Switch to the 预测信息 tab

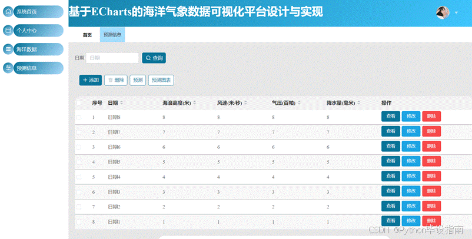[112, 35]
